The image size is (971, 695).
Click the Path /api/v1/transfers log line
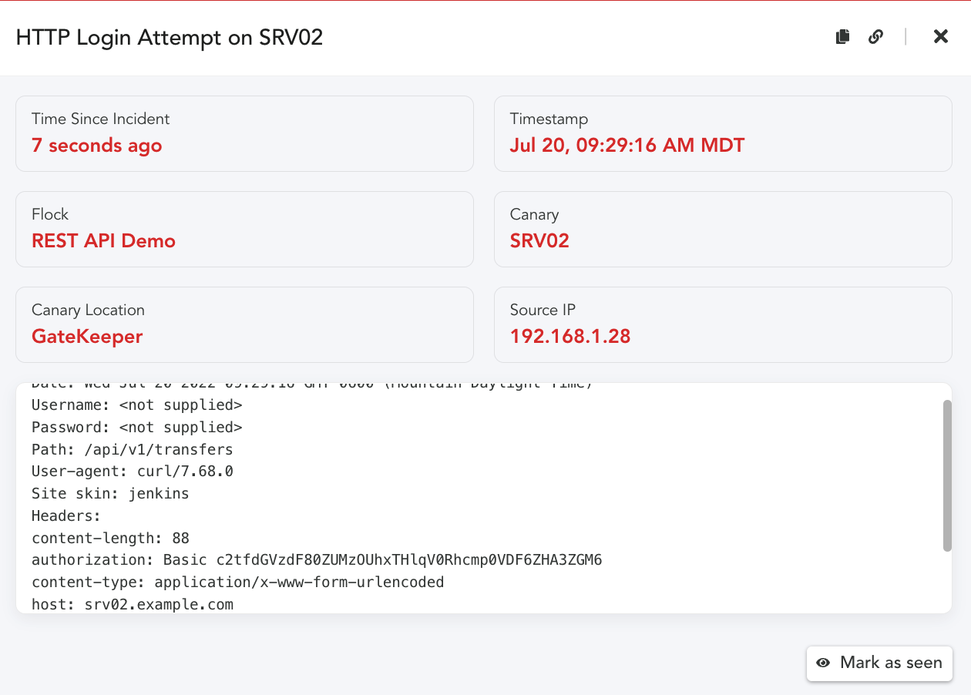click(x=132, y=449)
